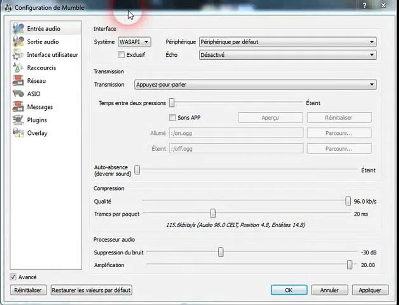Click the Suppression du bruit slider handle
Image resolution: width=399 pixels, height=305 pixels.
tap(221, 252)
